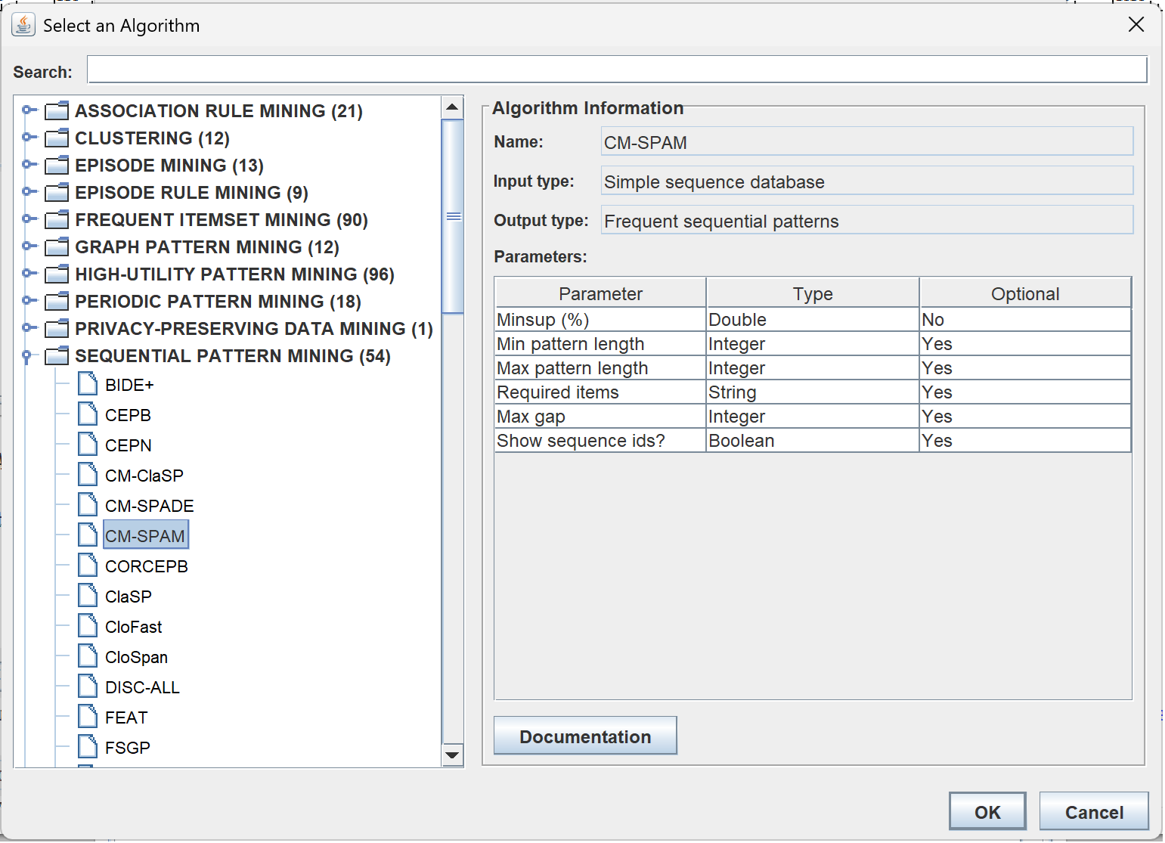Click the CEPB file icon
Screen dimensions: 1165x843
(x=88, y=414)
